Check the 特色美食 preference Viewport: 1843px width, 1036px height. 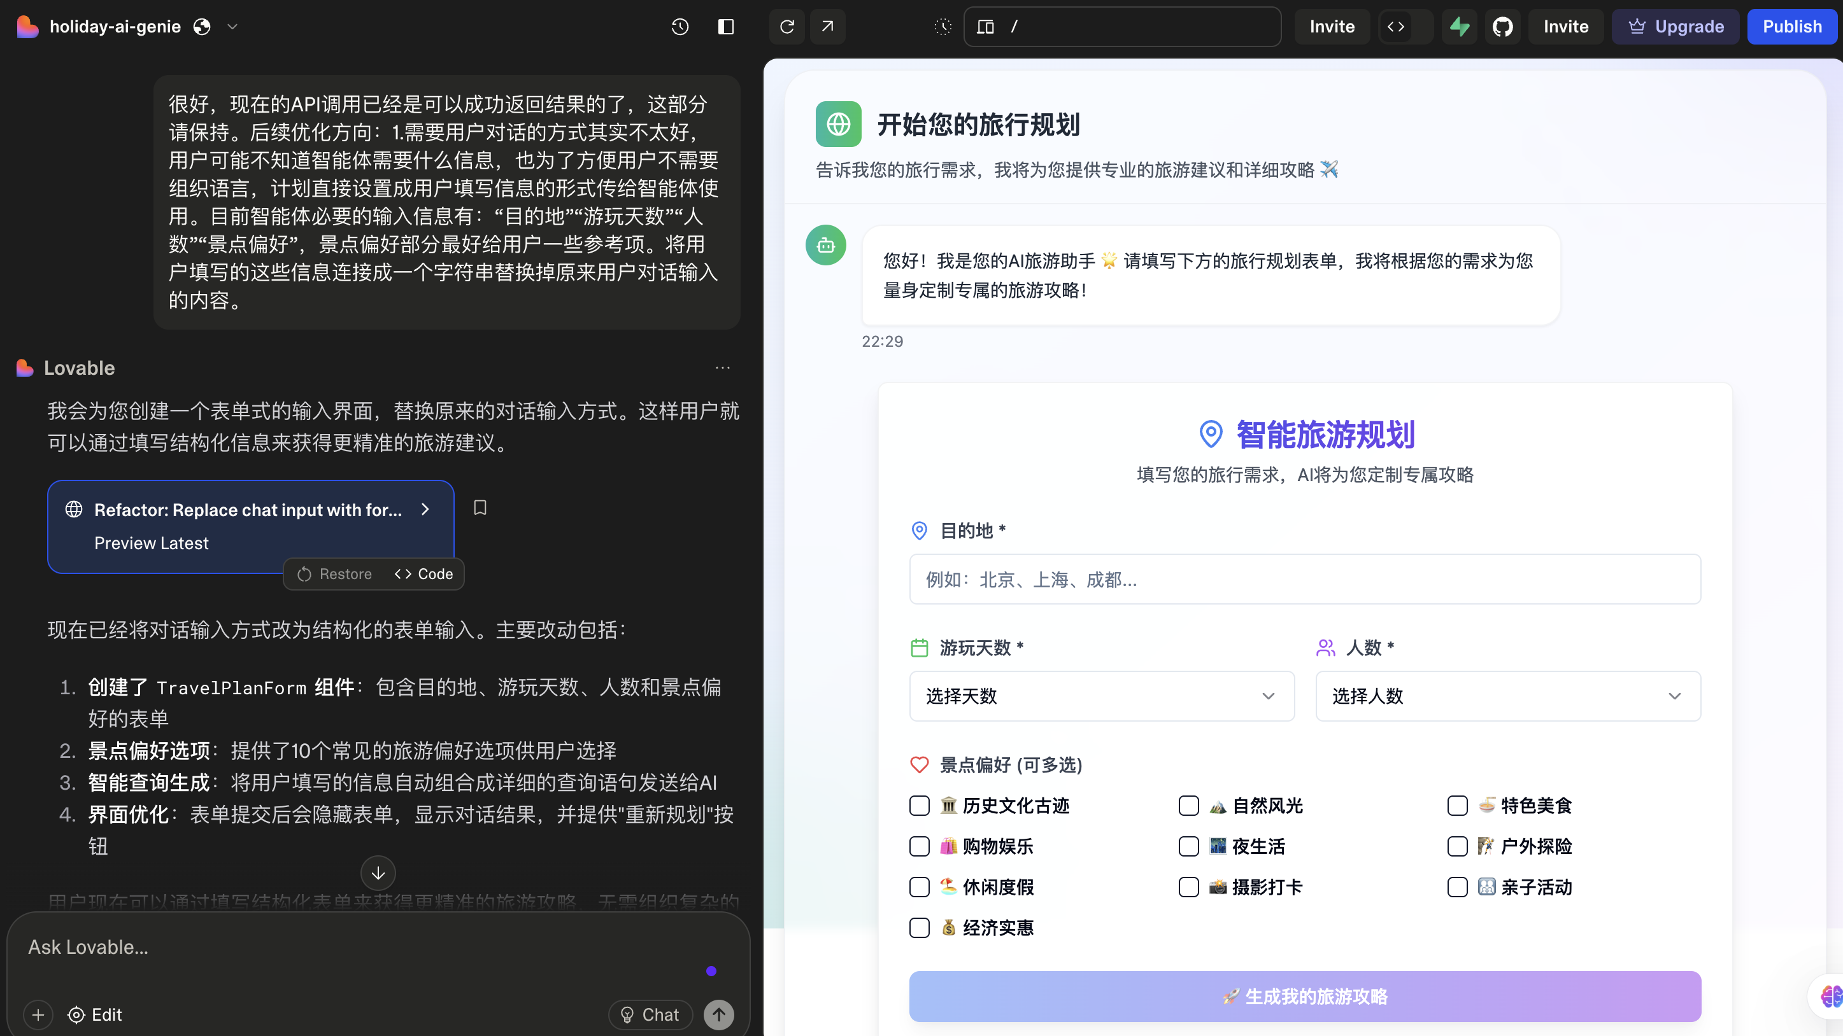coord(1457,806)
